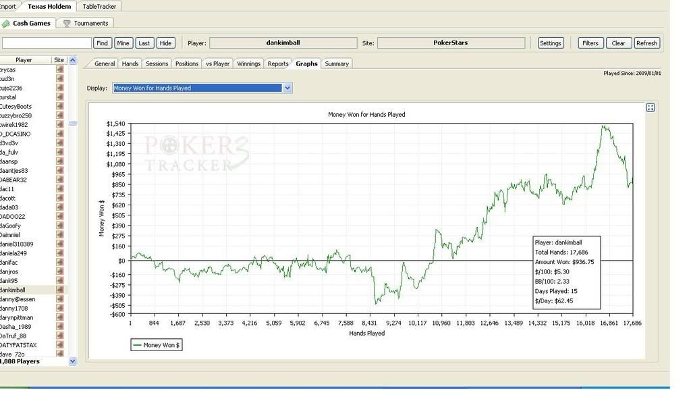Open the Filters button
691x418 pixels.
590,43
